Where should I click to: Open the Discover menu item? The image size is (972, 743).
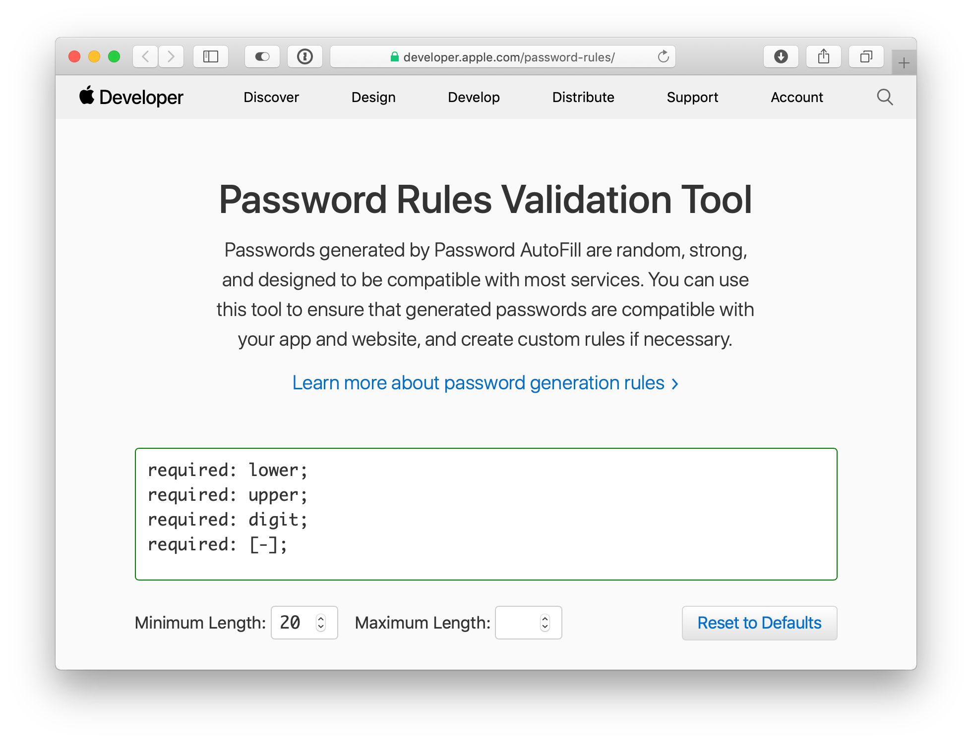[271, 97]
